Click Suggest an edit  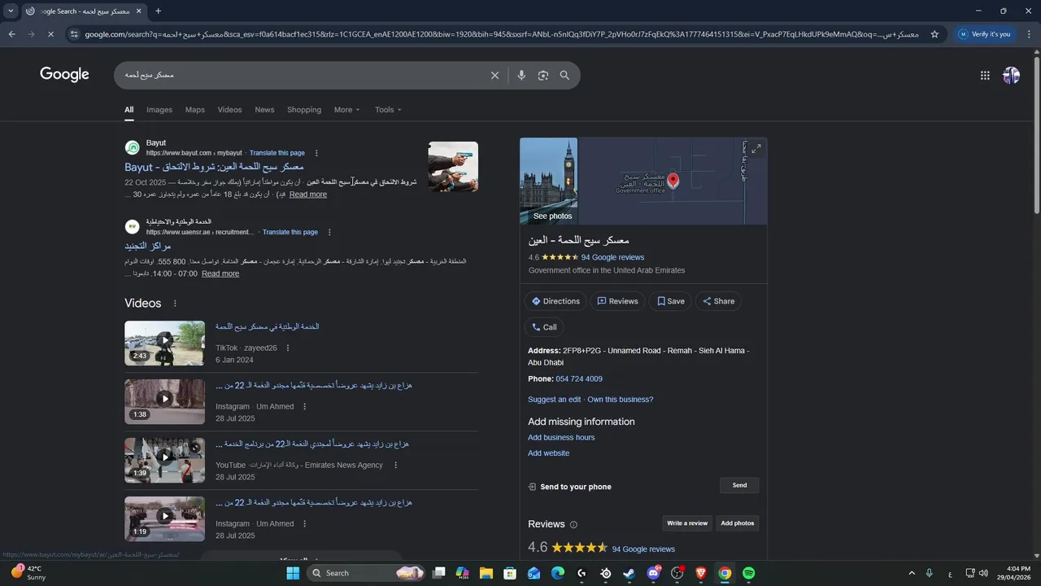coord(555,400)
